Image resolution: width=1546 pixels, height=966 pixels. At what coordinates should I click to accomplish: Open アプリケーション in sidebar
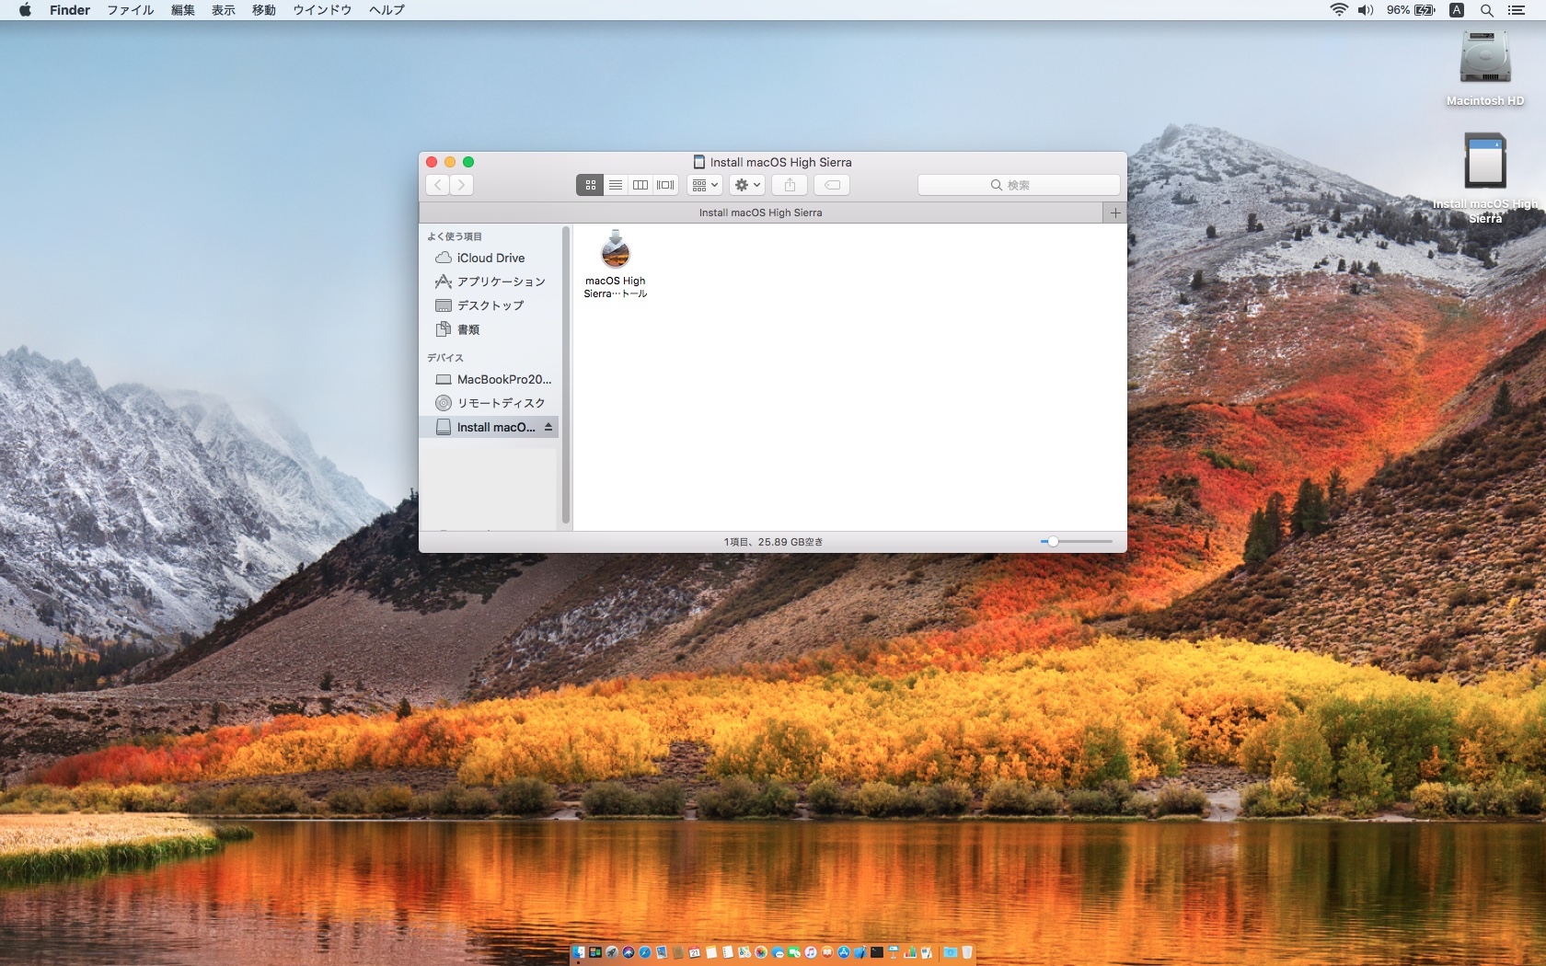pyautogui.click(x=490, y=282)
